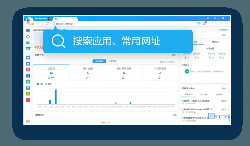This screenshot has height=146, width=250.
Task: Open the clock history icon in the toolbar
Action: (x=199, y=24)
